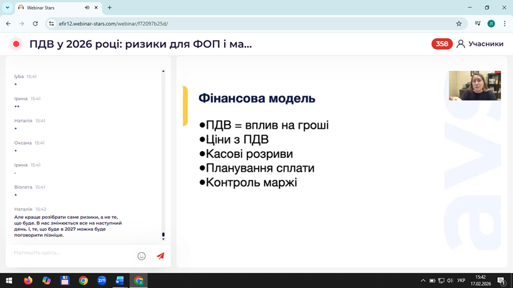Click the chat message input field
Viewport: 513px width, 288px height.
[72, 253]
